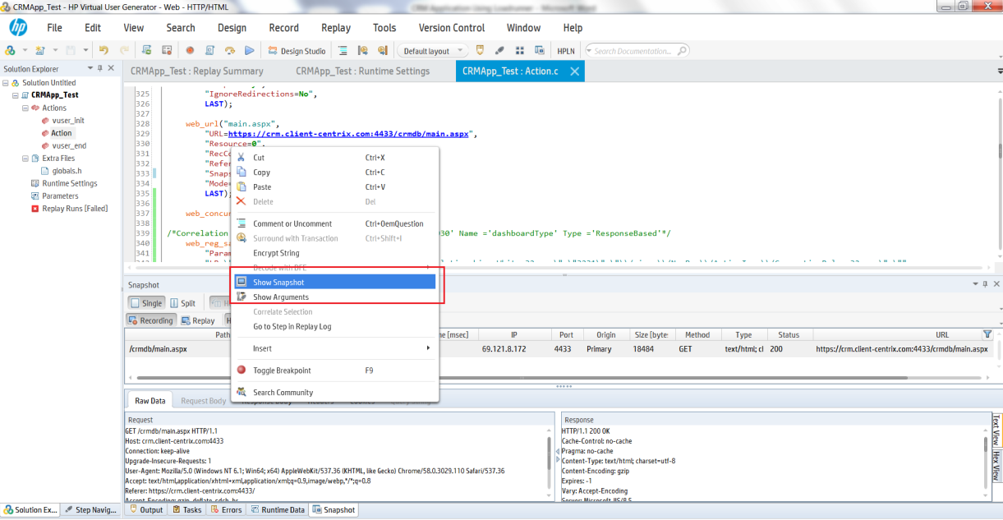Click the Comment or Uncomment icon
Screen dimensions: 1003x520
[x=242, y=223]
